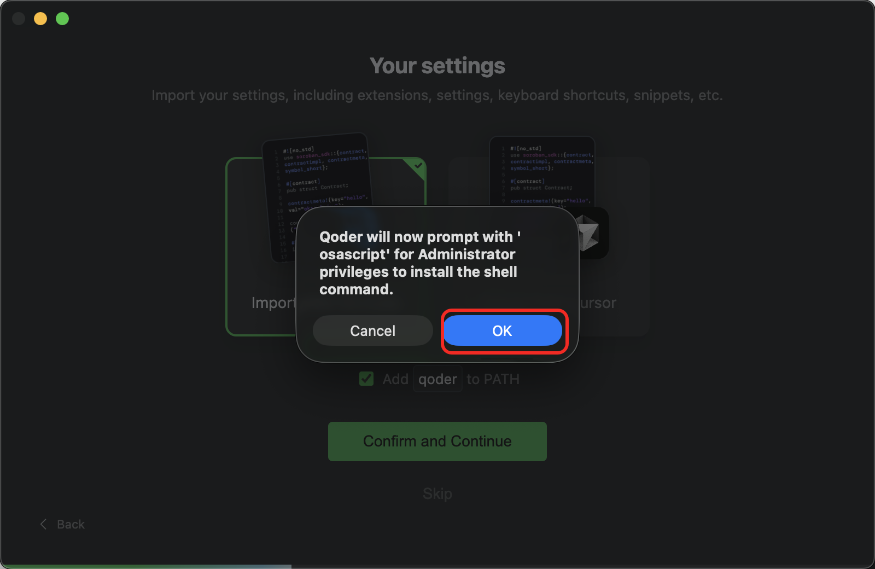Viewport: 875px width, 569px height.
Task: Toggle Add qoder to PATH checkbox
Action: 366,379
